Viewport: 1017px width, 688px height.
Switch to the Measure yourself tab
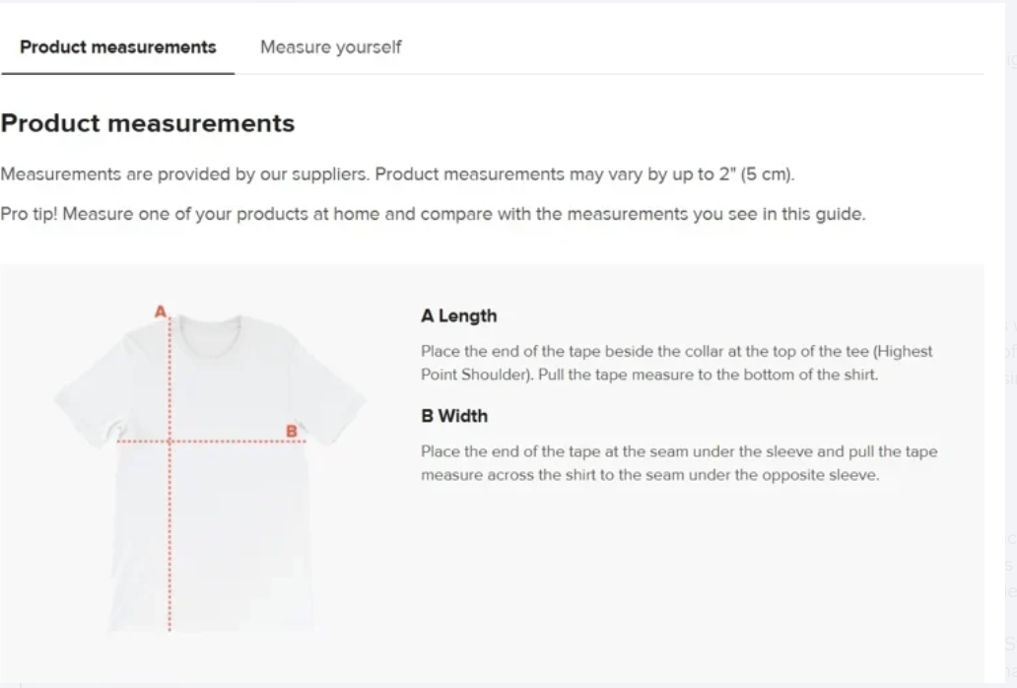(330, 46)
